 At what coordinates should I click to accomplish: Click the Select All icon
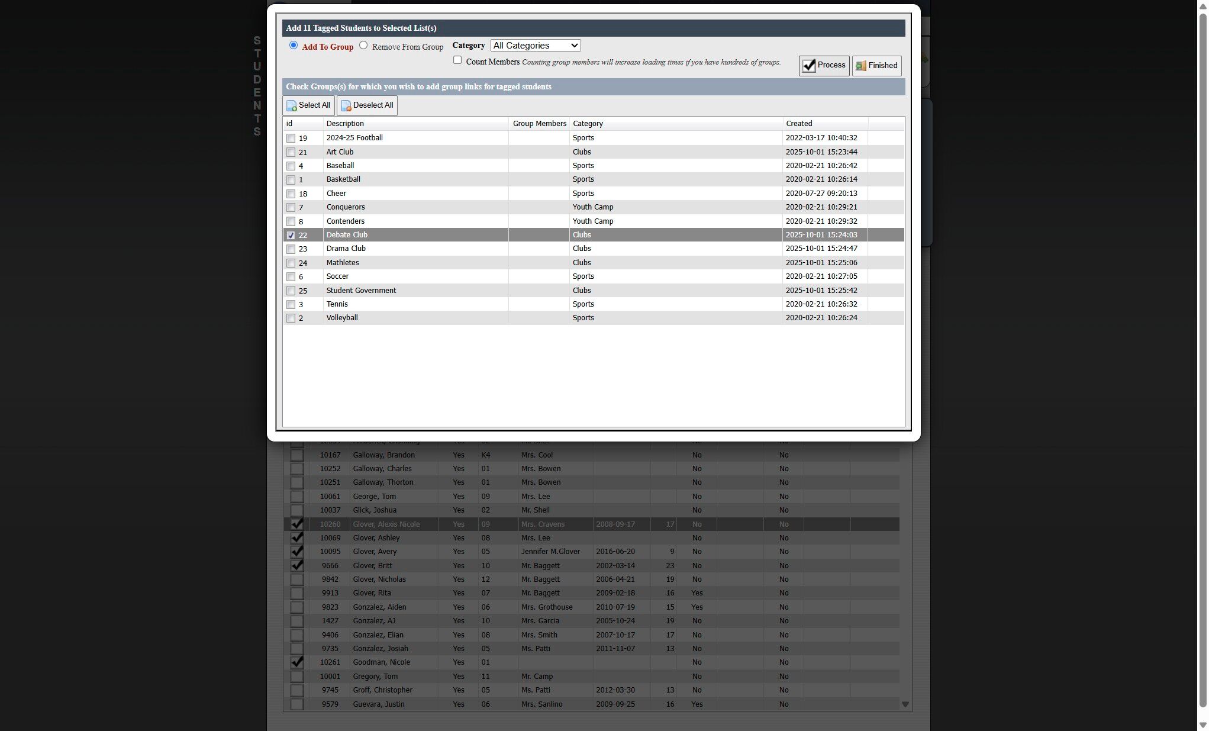point(292,106)
